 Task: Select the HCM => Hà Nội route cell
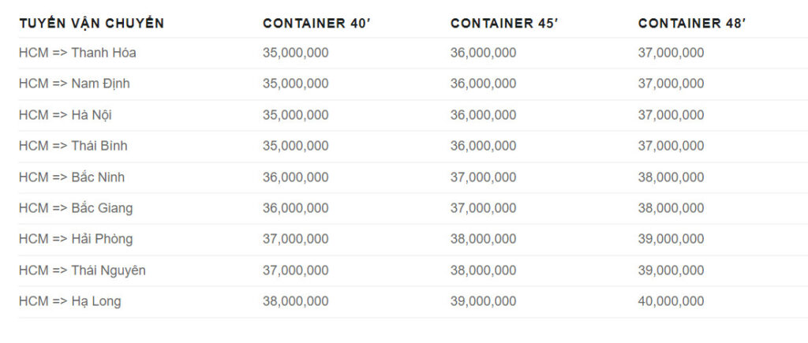pyautogui.click(x=65, y=115)
